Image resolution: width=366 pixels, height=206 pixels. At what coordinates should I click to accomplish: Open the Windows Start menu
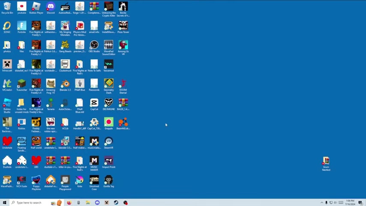pos(4,203)
